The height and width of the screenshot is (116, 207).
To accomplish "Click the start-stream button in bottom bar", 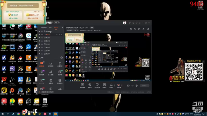I will tap(145, 86).
